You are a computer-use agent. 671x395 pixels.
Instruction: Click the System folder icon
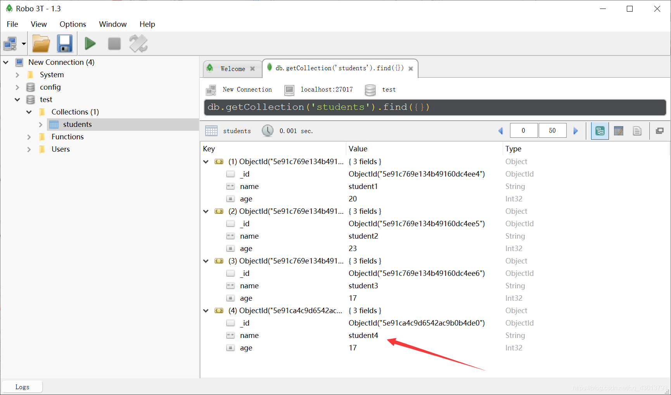click(x=31, y=74)
